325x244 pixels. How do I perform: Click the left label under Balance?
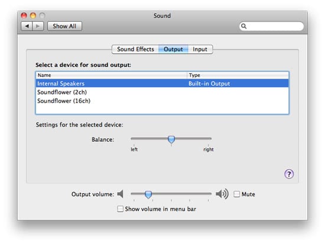tap(134, 149)
